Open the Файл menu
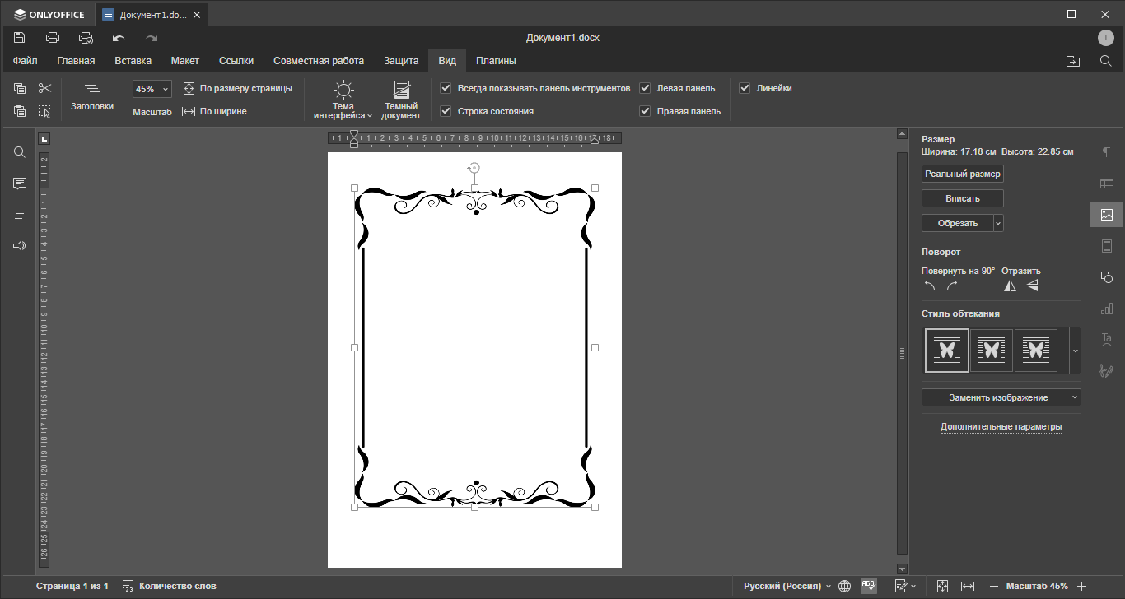The height and width of the screenshot is (599, 1125). point(25,61)
